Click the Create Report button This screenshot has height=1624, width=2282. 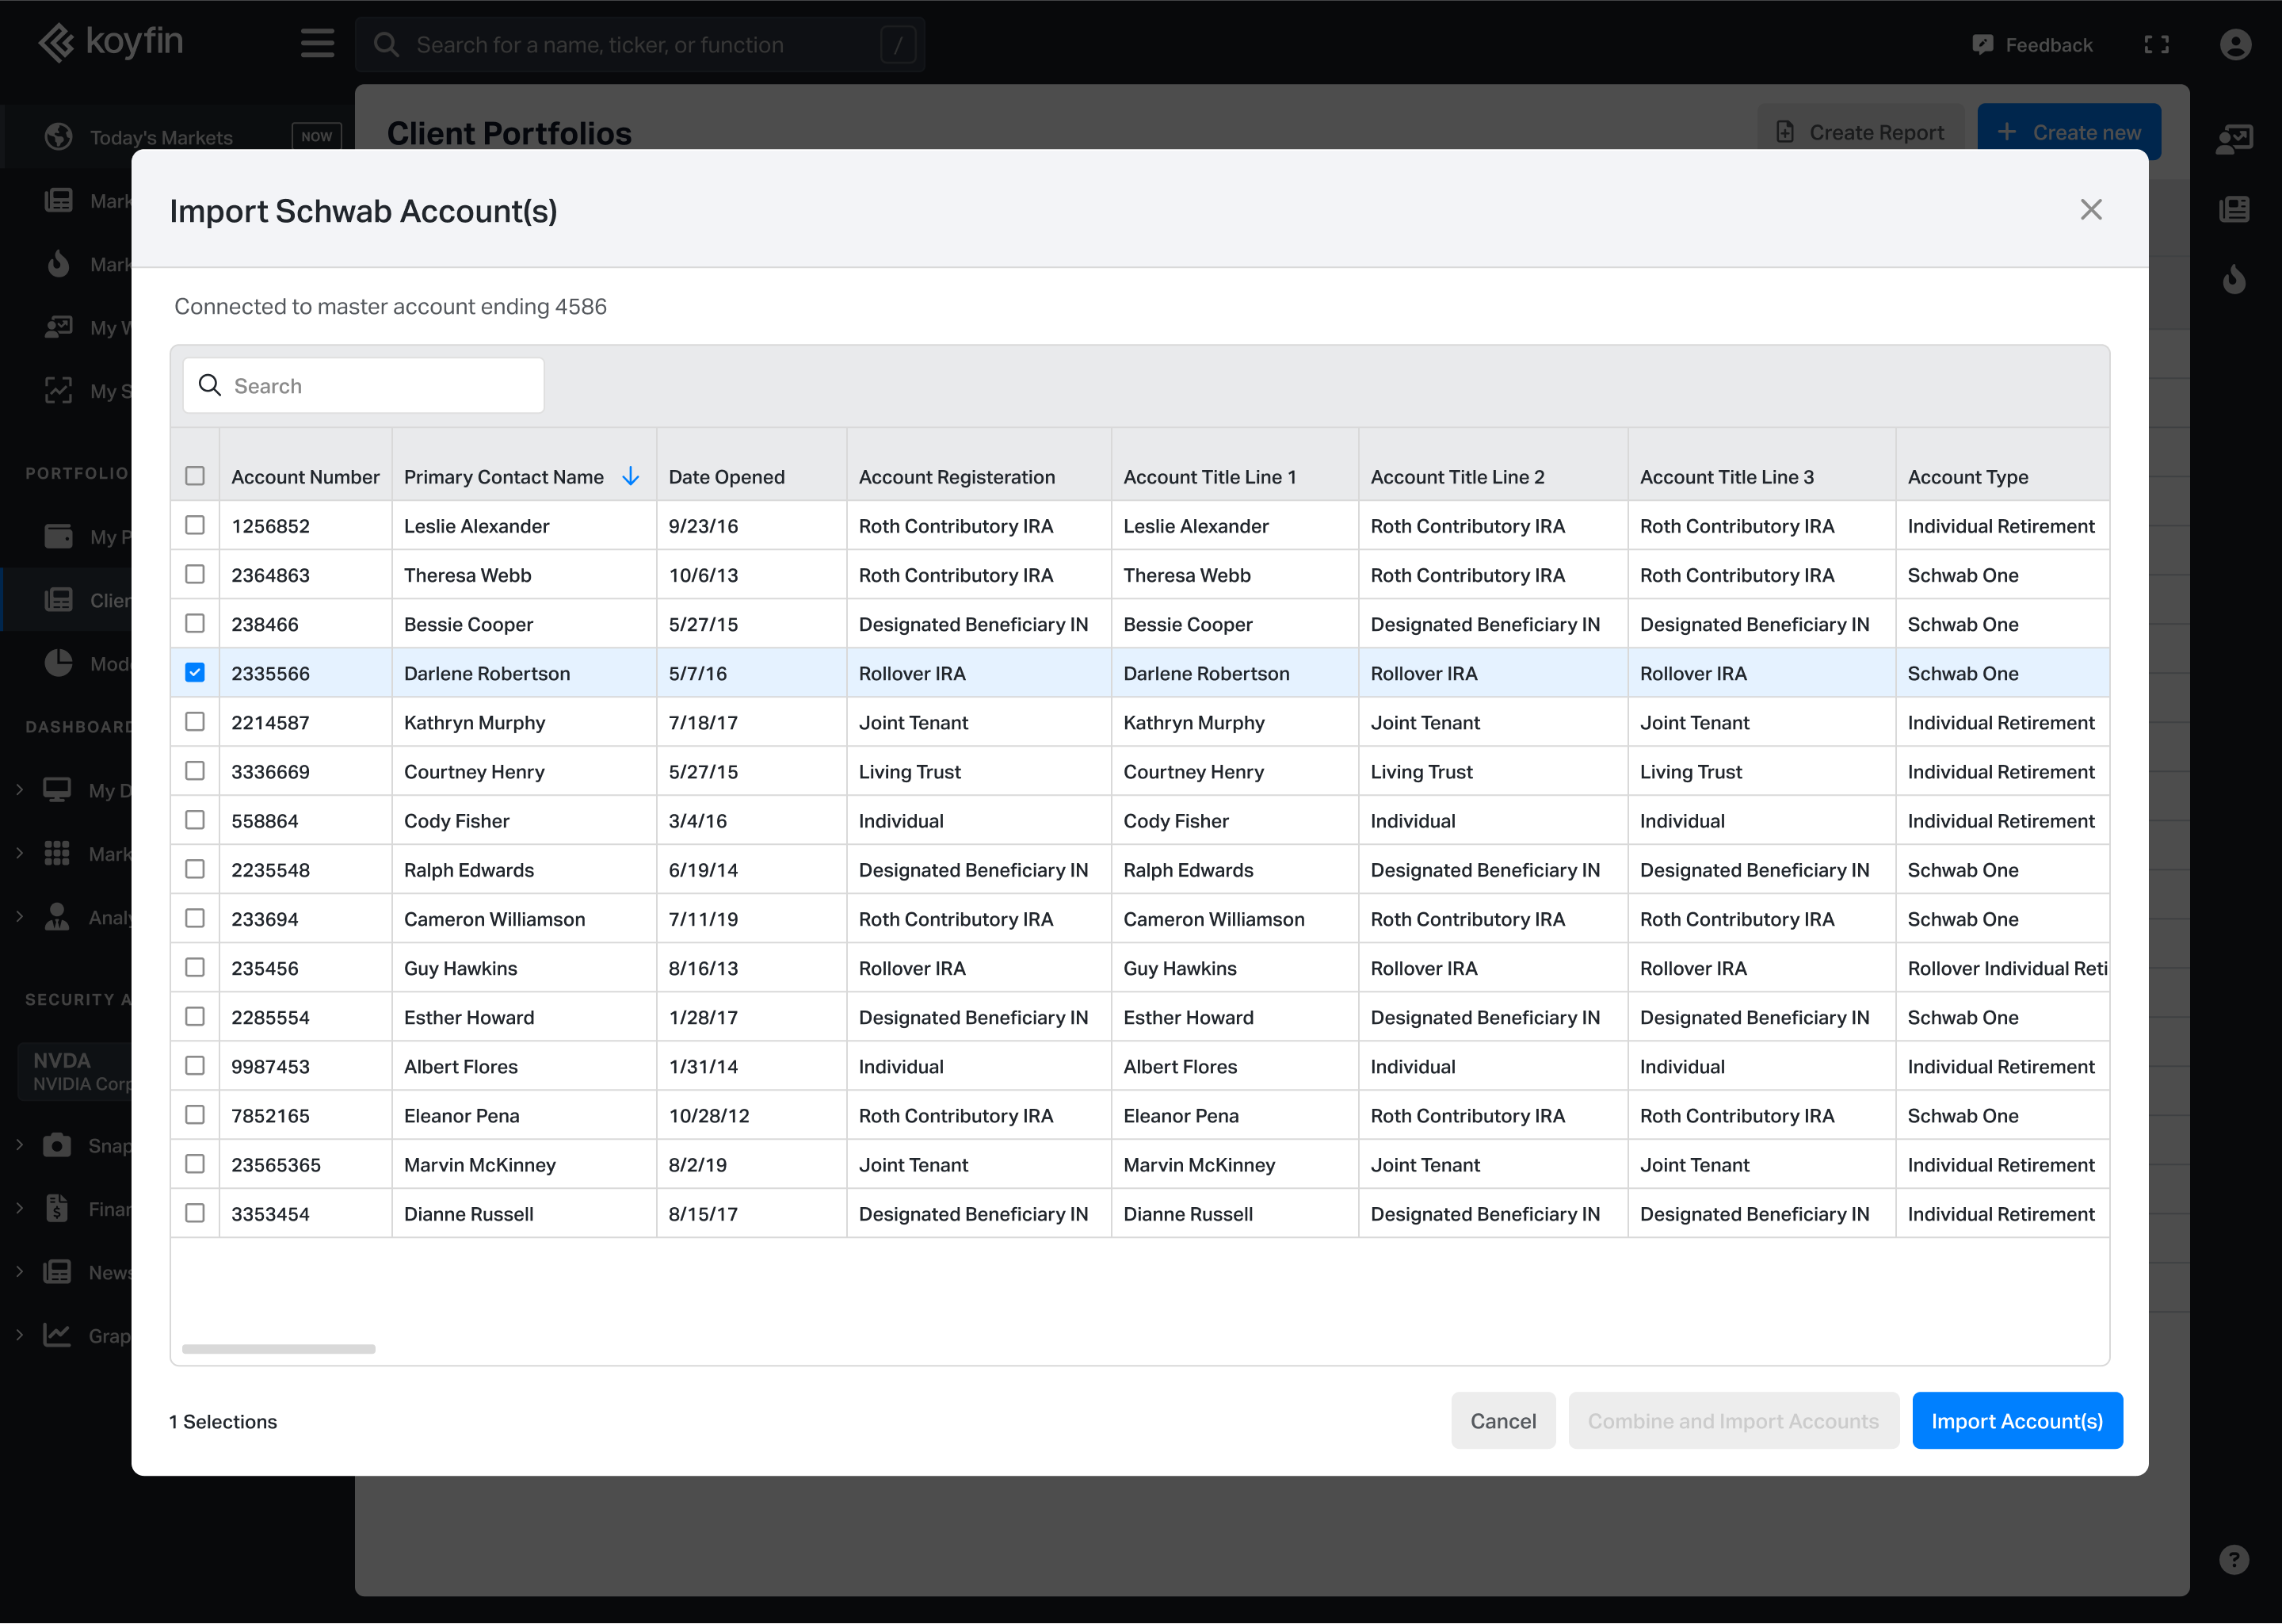coord(1860,132)
